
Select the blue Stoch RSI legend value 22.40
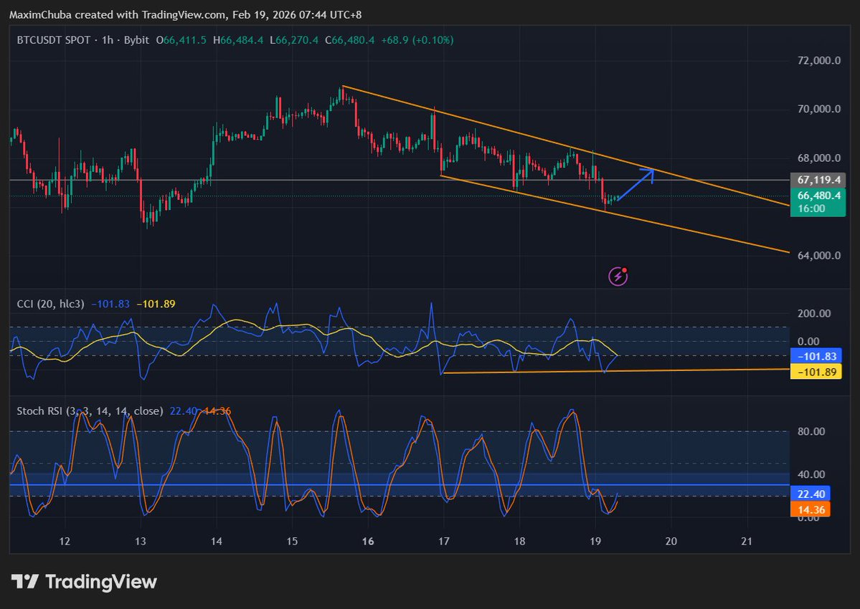[x=183, y=411]
